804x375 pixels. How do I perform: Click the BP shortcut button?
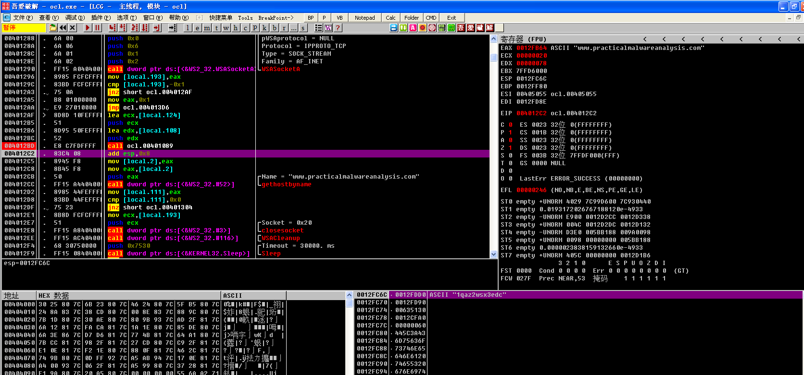point(311,18)
